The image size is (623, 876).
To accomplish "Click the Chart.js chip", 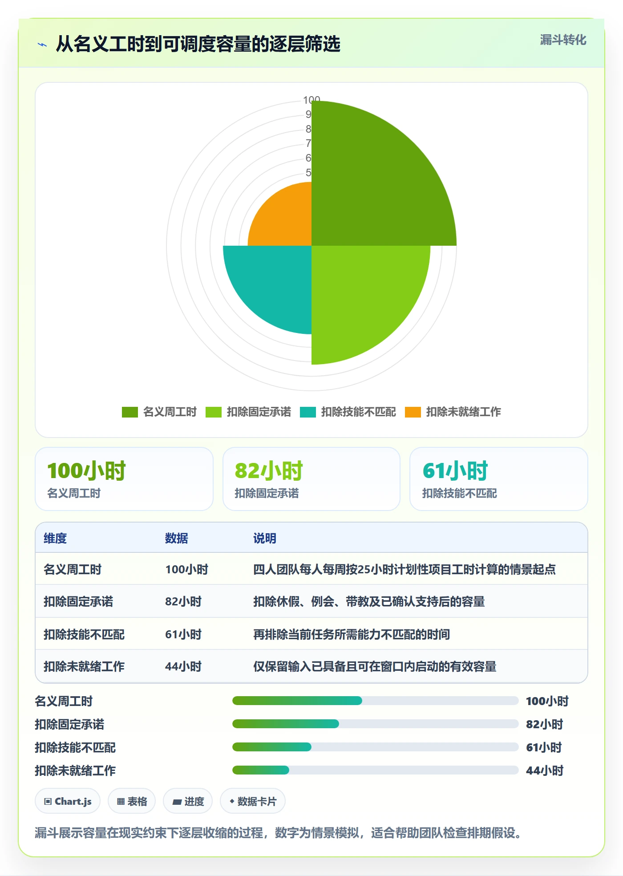I will coord(68,801).
